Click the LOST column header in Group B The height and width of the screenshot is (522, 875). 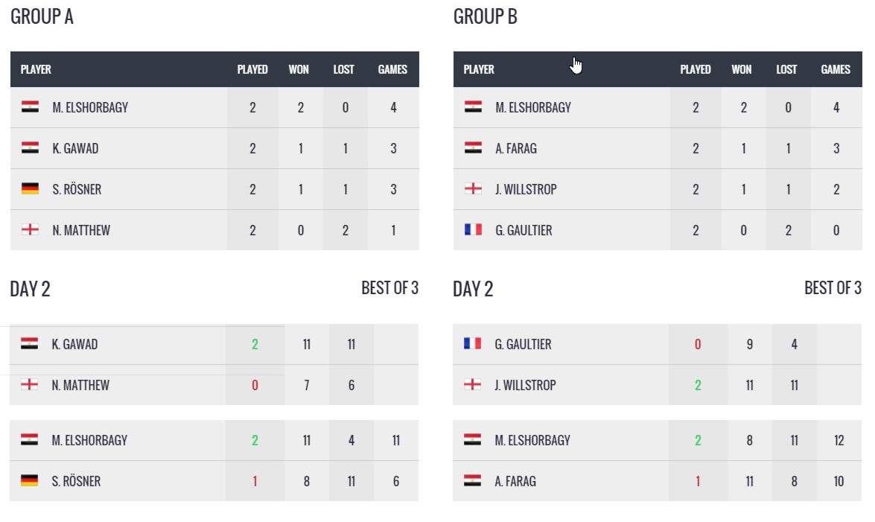click(786, 69)
